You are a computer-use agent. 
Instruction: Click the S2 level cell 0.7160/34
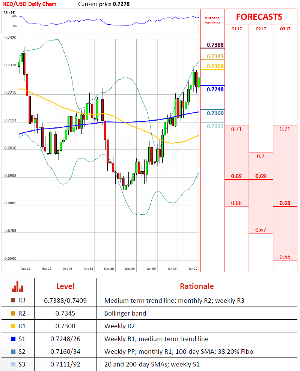pos(65,352)
